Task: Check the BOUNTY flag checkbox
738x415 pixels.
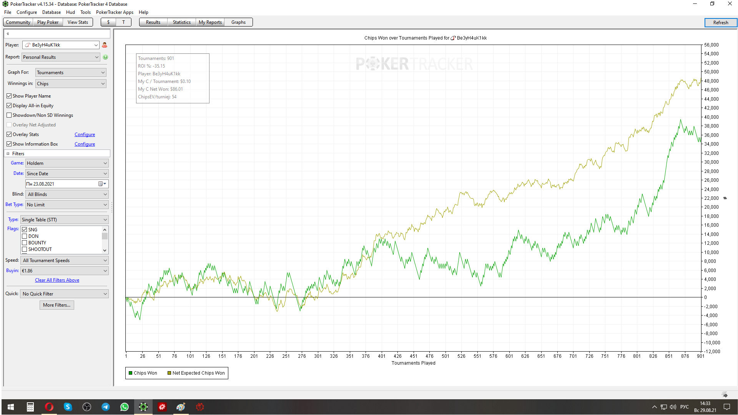Action: [x=25, y=243]
